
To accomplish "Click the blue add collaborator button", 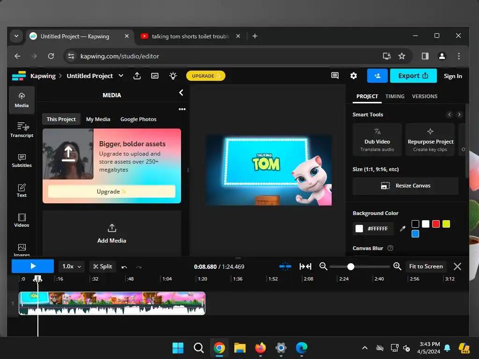I will point(377,76).
